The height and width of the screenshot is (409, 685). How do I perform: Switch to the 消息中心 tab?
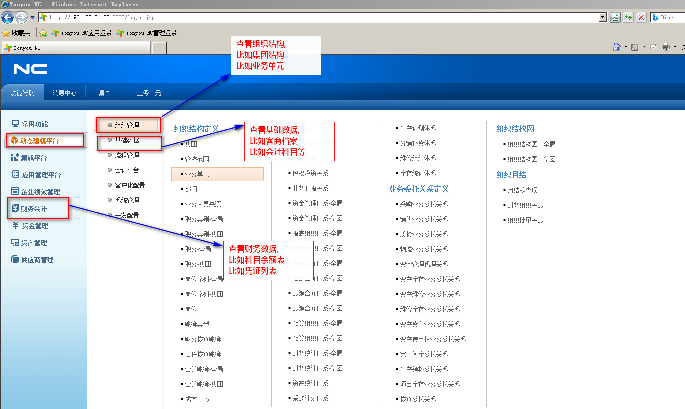click(x=65, y=93)
